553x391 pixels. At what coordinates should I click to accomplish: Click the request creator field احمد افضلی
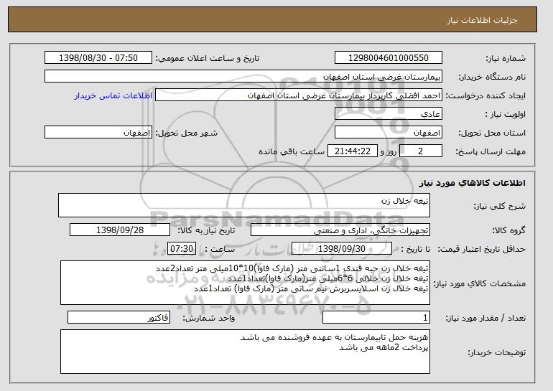click(x=299, y=95)
